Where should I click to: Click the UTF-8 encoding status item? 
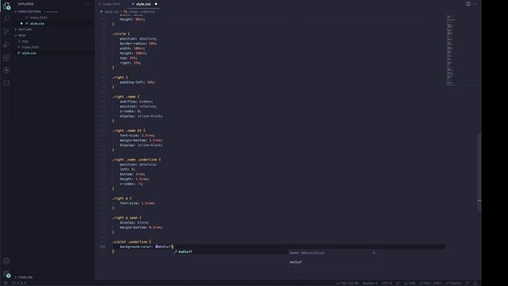point(387,283)
